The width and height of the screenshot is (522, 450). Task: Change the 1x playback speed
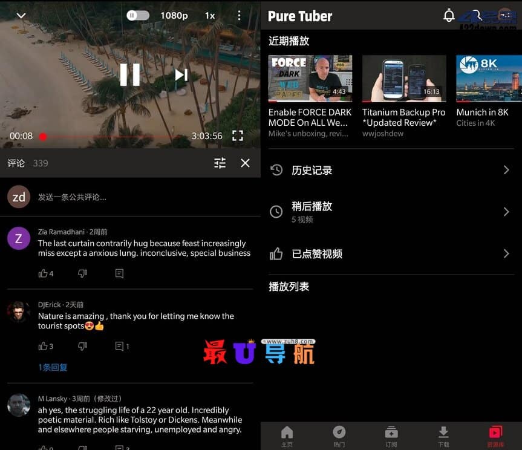(210, 16)
